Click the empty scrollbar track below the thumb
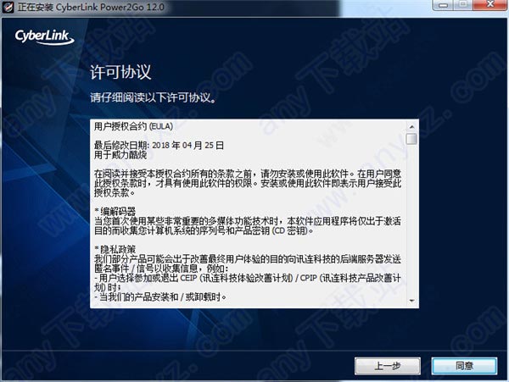This screenshot has width=509, height=382. pyautogui.click(x=411, y=219)
